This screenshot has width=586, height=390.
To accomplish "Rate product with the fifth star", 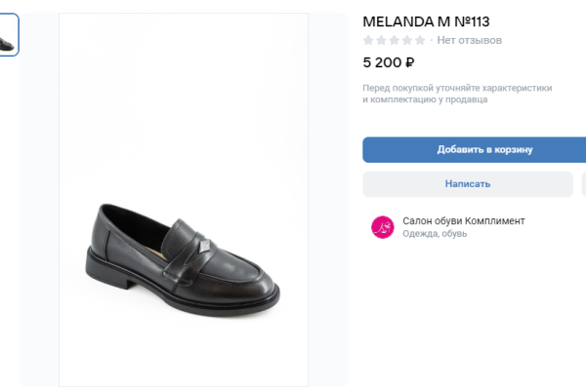I will click(419, 41).
